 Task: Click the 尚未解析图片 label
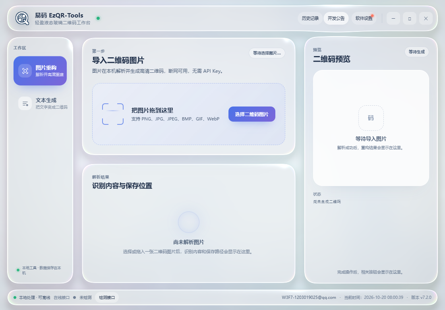coord(189,242)
